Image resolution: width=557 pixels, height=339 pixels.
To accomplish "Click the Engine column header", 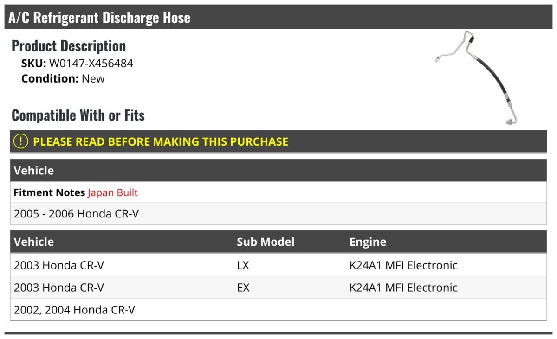I will point(368,242).
